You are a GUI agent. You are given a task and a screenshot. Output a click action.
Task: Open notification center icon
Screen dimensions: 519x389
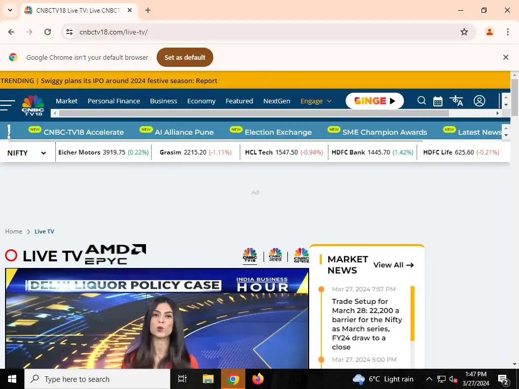tap(503, 379)
